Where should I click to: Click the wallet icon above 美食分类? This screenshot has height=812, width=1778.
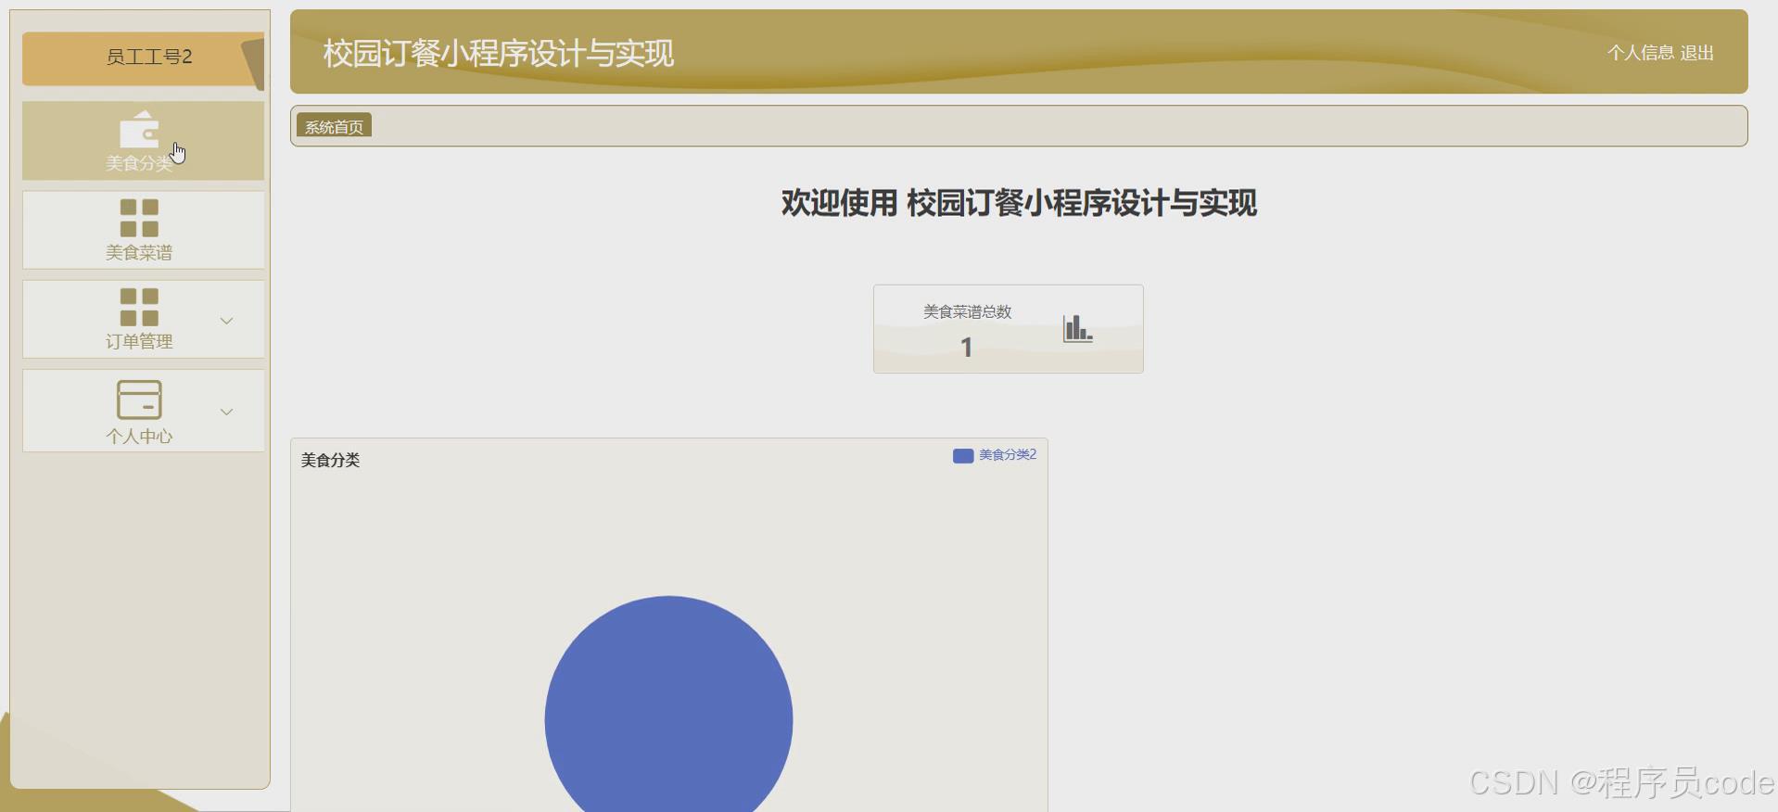tap(139, 130)
